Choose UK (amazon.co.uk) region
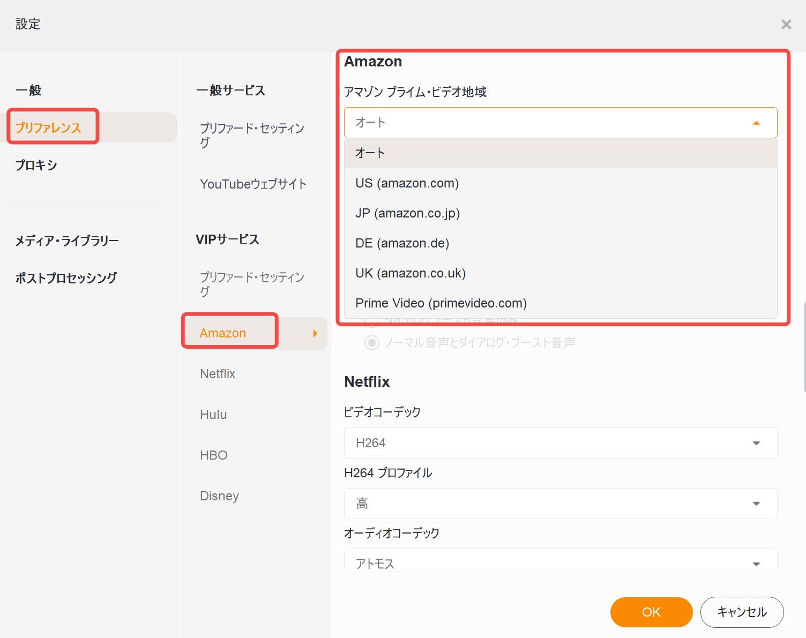The width and height of the screenshot is (806, 638). pos(561,273)
